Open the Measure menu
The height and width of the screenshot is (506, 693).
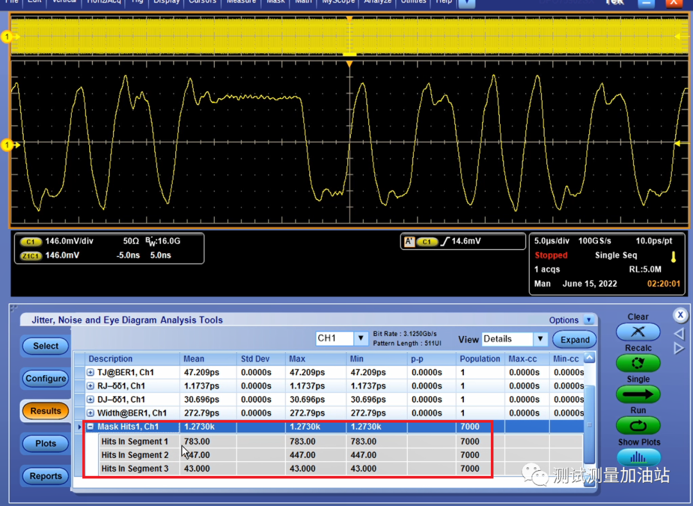241,2
